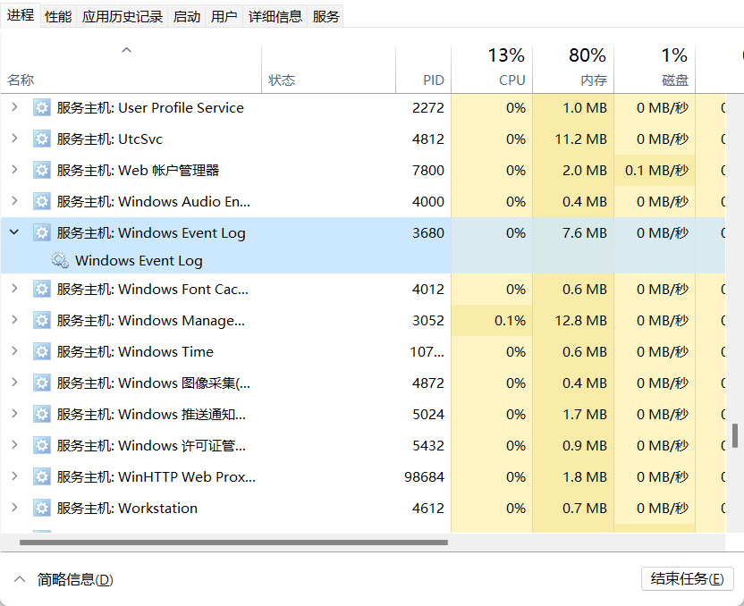Expand 服务主机: Web 帐户管理器
Screen dimensions: 744x606
tap(14, 170)
